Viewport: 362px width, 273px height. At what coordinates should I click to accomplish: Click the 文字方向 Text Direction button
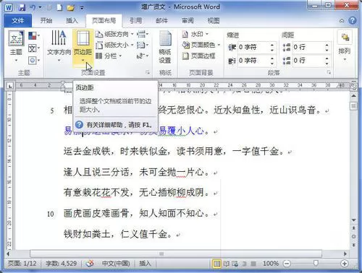point(59,45)
